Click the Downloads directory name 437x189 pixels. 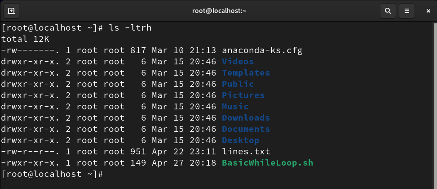[x=246, y=118]
